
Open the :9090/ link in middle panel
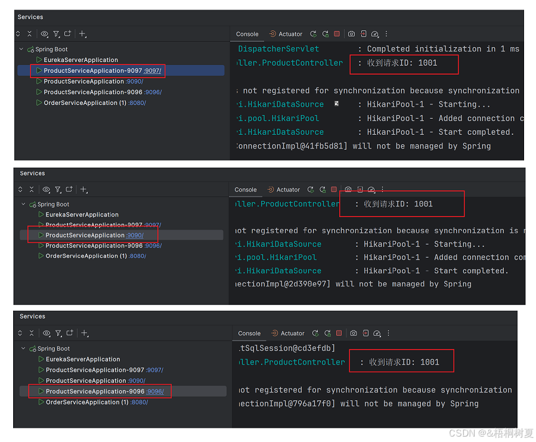coord(135,236)
